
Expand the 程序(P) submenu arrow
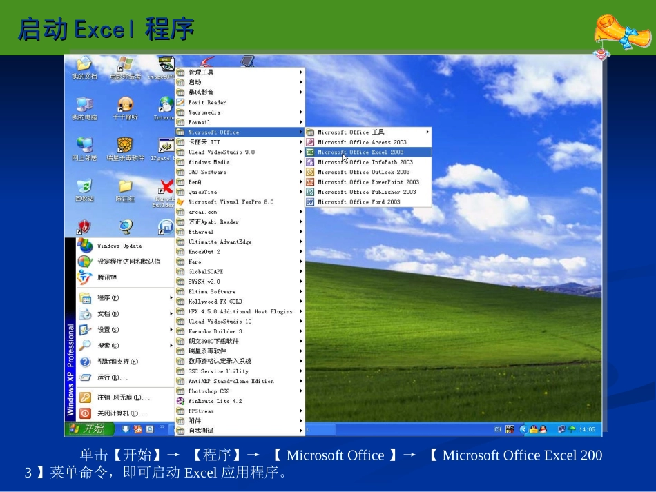click(171, 297)
